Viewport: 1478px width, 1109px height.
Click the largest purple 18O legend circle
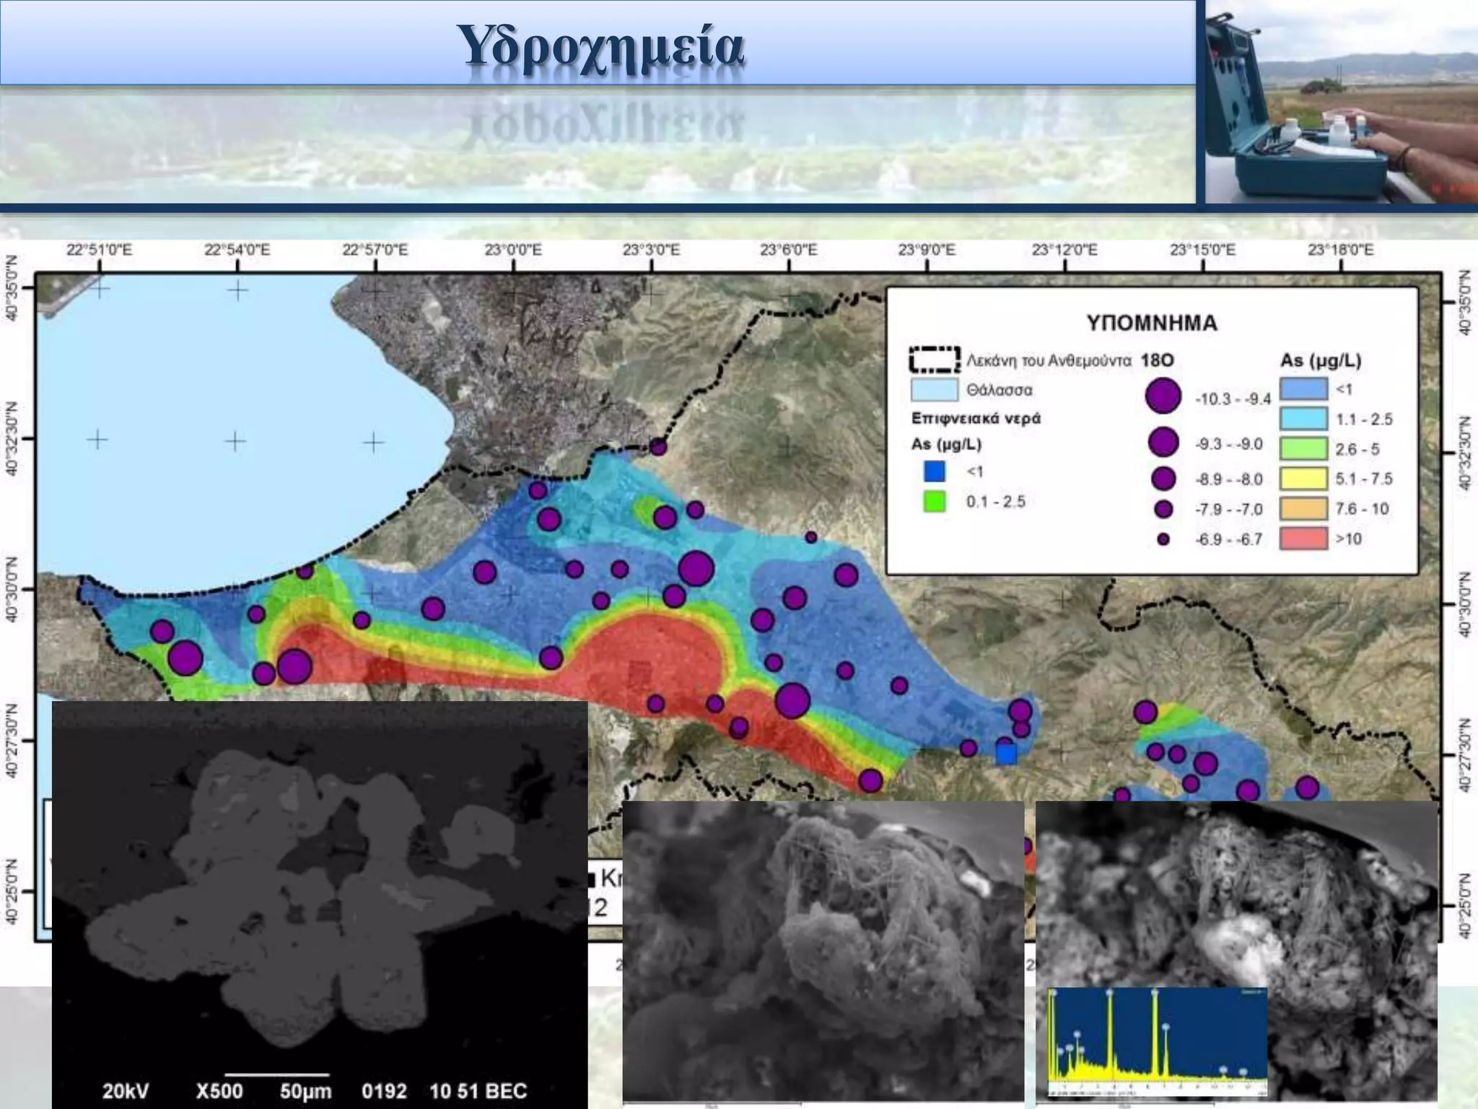1163,396
